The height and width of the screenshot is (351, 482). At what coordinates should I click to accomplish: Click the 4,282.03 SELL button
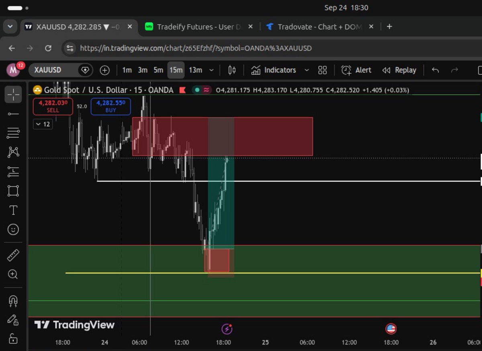53,106
